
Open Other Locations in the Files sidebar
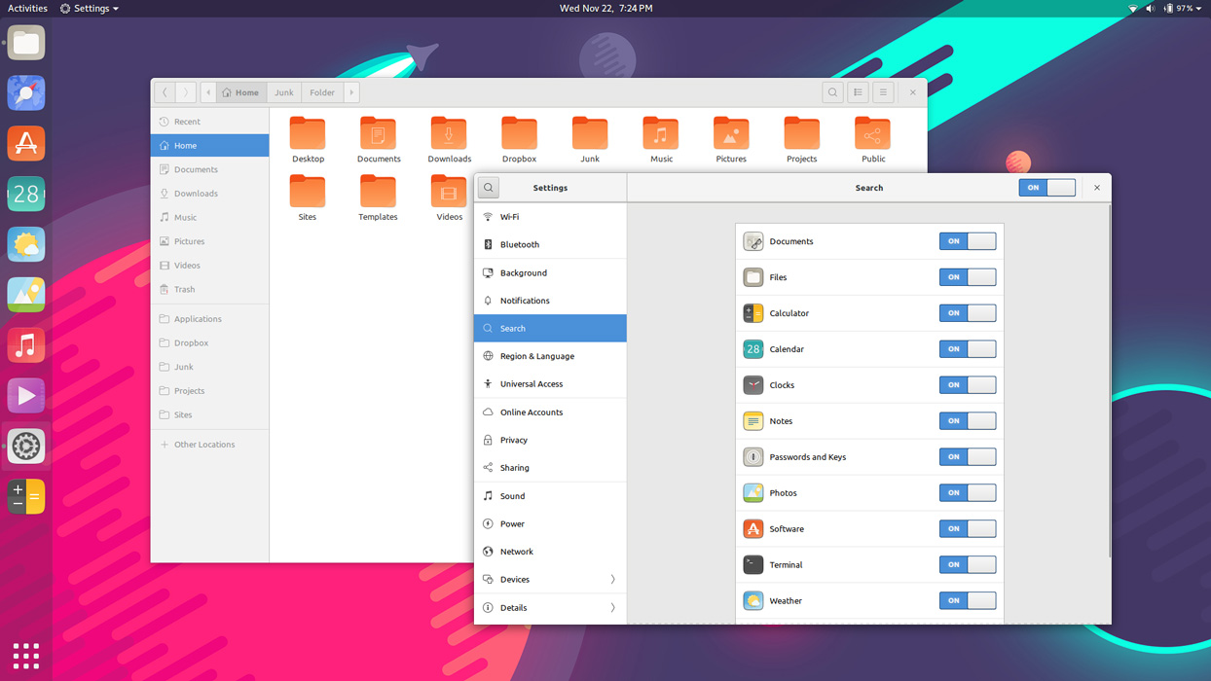(204, 444)
